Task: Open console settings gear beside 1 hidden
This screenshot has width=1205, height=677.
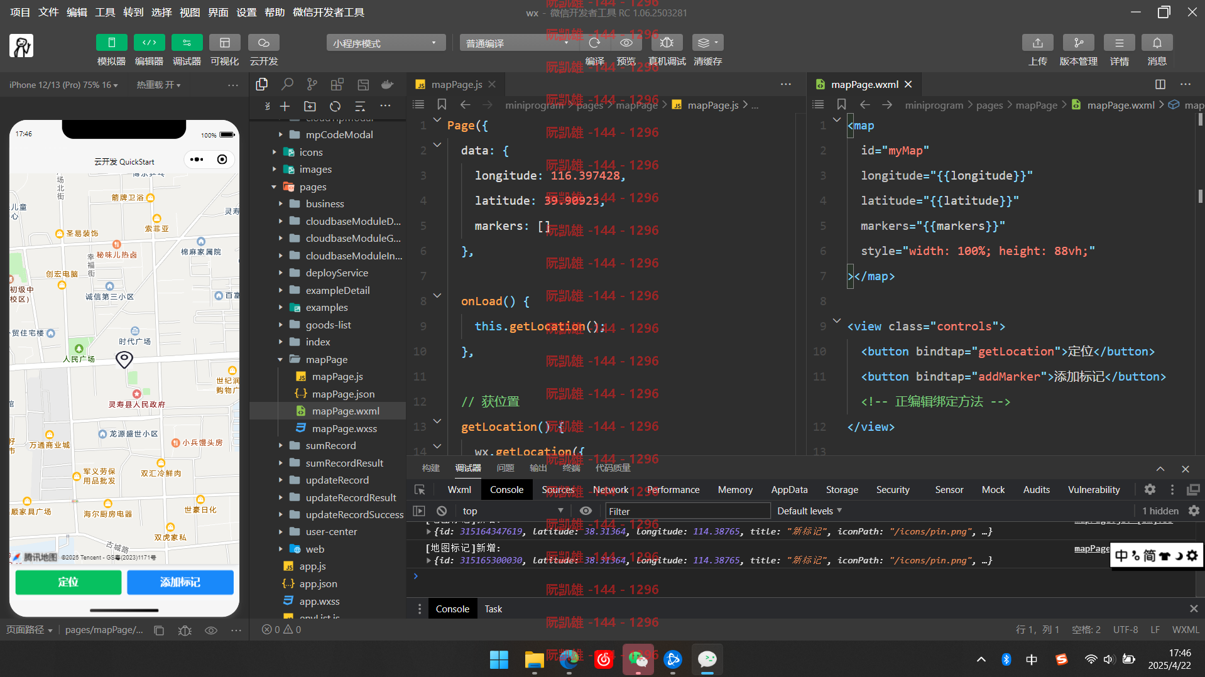Action: coord(1194,511)
